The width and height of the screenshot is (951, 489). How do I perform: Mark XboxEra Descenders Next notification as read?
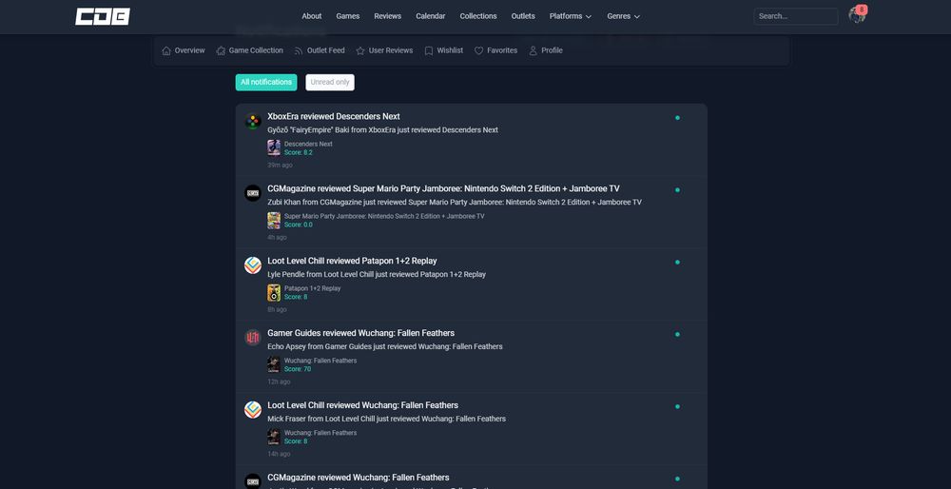click(677, 118)
